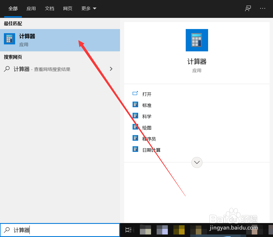This screenshot has width=273, height=237.
Task: Open the 打开 (Open) action with its launch icon
Action: pyautogui.click(x=135, y=94)
